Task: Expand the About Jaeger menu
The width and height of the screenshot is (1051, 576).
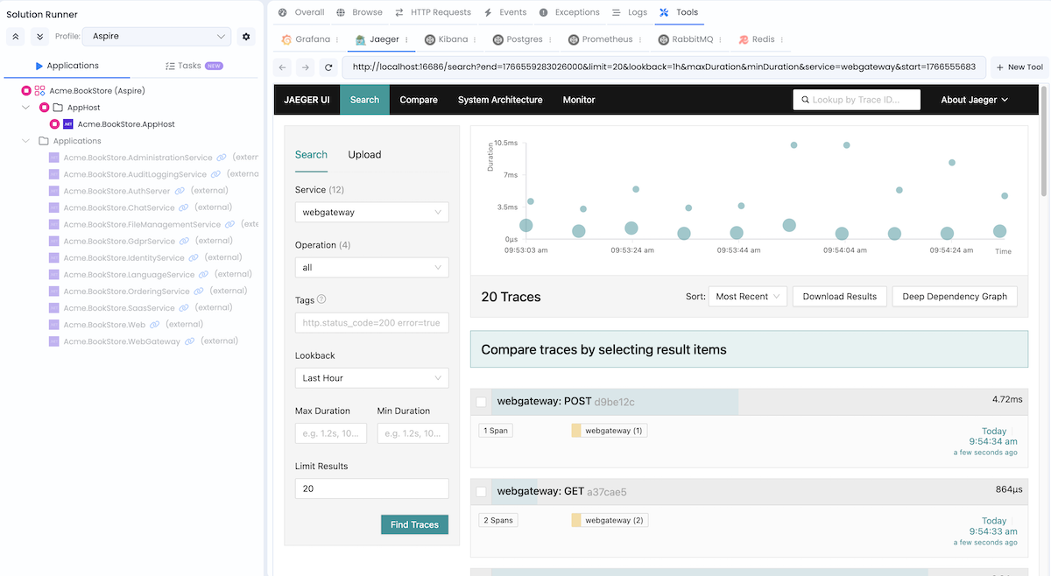Action: (974, 100)
